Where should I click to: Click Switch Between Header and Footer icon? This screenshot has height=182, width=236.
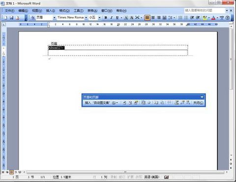[177, 103]
